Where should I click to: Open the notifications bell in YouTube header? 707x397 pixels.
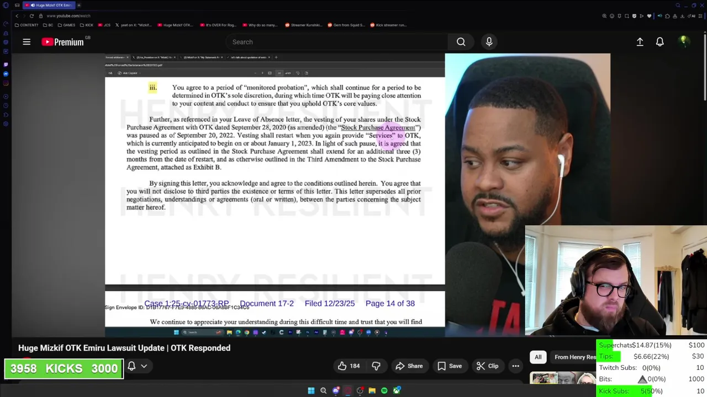point(659,42)
